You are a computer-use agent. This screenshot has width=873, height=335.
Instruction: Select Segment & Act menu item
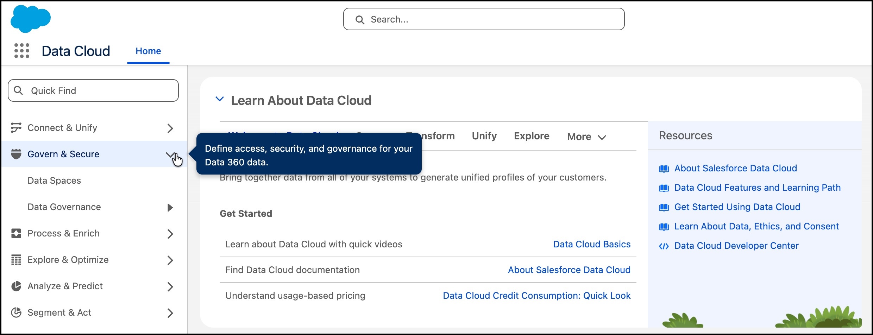[x=59, y=312]
